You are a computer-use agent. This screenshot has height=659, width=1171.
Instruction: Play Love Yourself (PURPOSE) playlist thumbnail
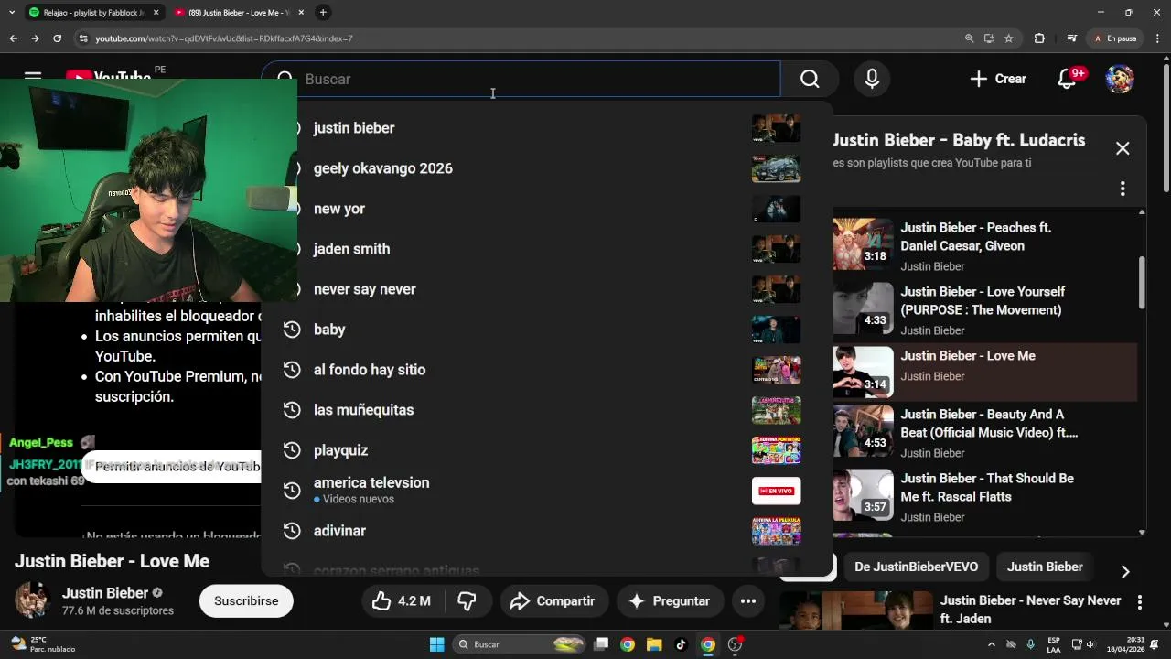click(863, 308)
